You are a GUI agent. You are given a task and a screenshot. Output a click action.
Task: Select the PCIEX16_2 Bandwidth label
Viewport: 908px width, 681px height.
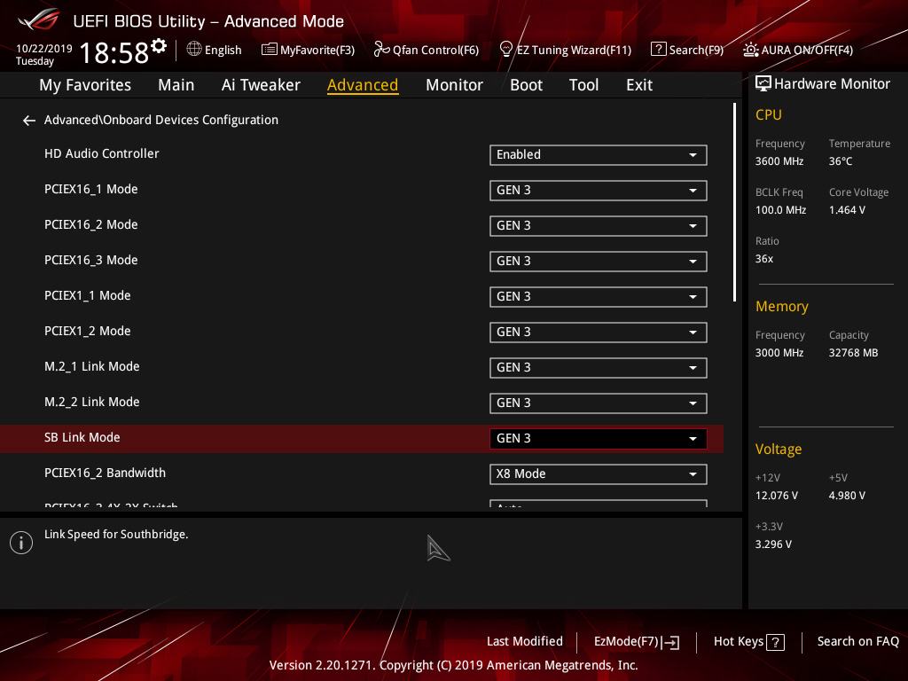tap(105, 474)
